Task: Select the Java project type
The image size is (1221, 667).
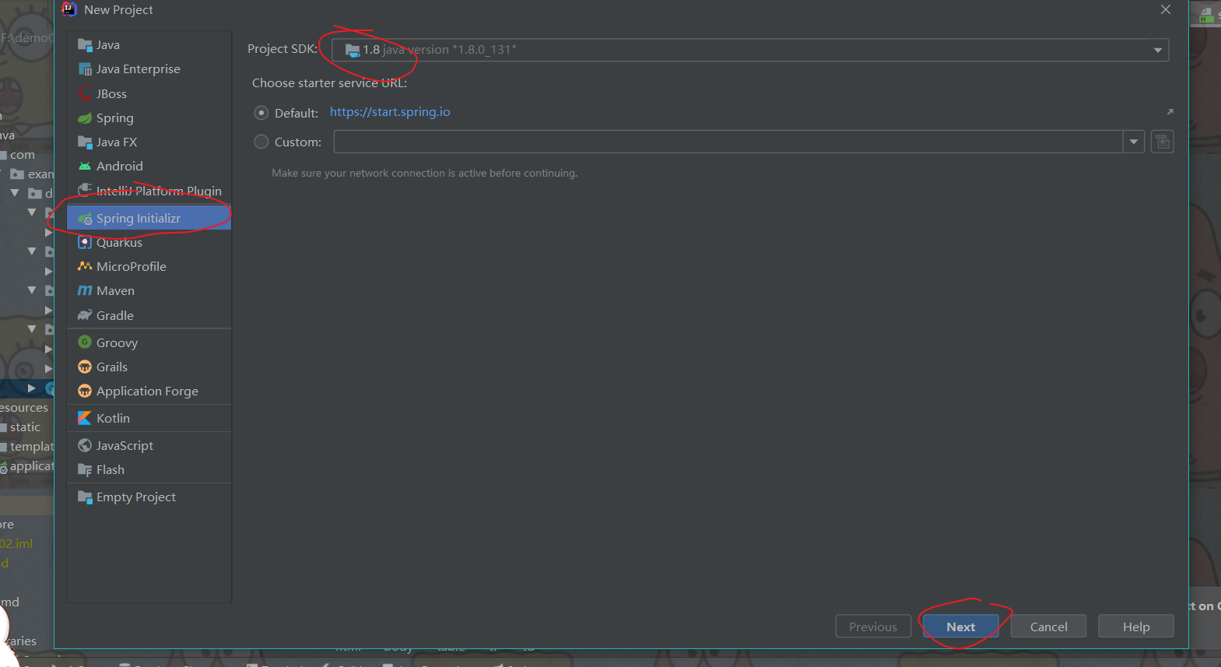Action: pyautogui.click(x=149, y=44)
